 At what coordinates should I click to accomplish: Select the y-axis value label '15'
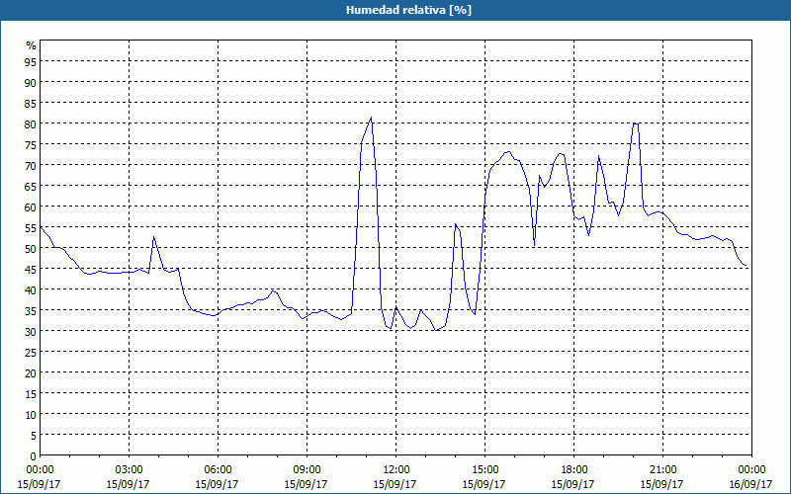pyautogui.click(x=31, y=393)
